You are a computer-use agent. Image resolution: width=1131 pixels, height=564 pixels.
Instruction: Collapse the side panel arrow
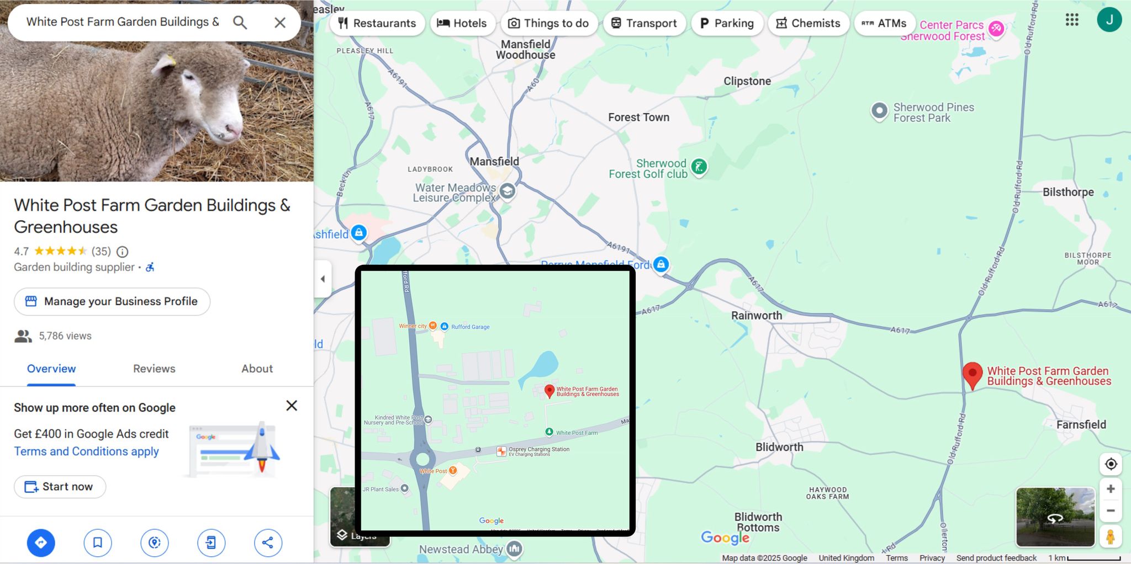click(x=323, y=279)
